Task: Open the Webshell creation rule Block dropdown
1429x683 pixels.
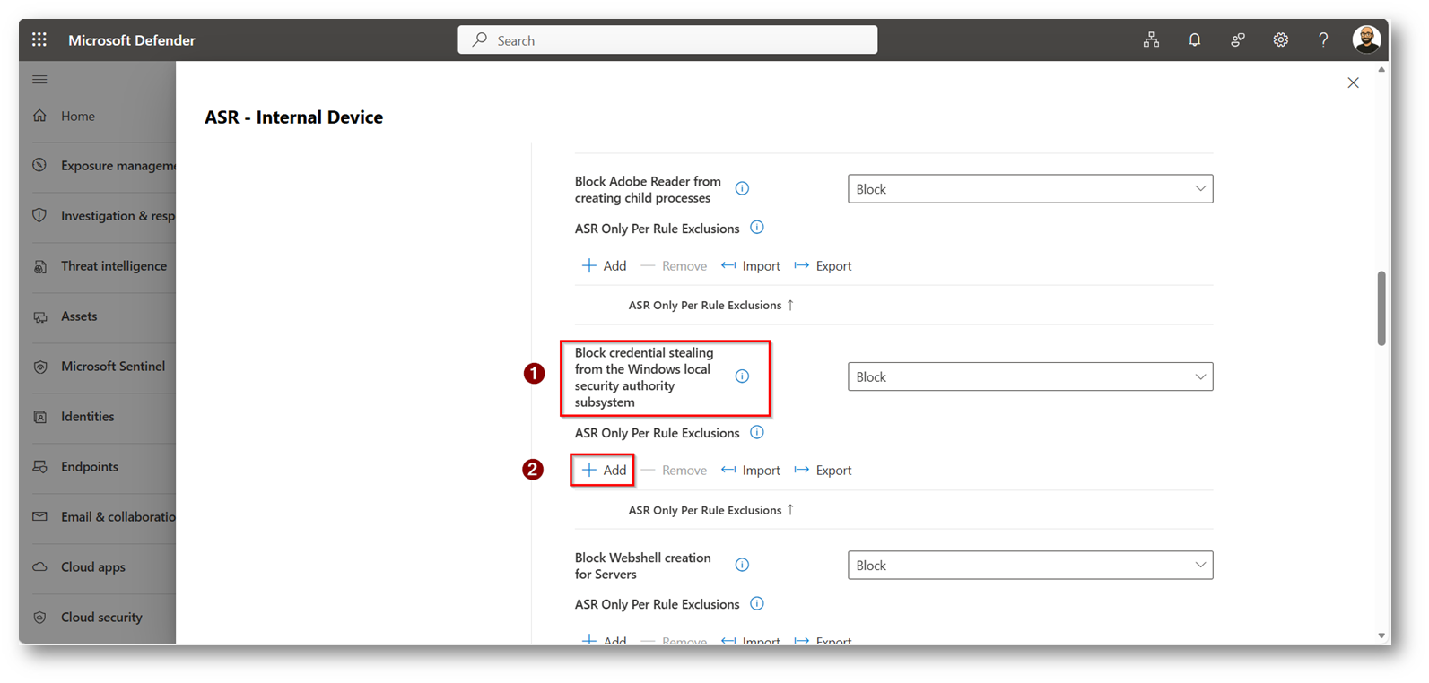Action: [1030, 566]
